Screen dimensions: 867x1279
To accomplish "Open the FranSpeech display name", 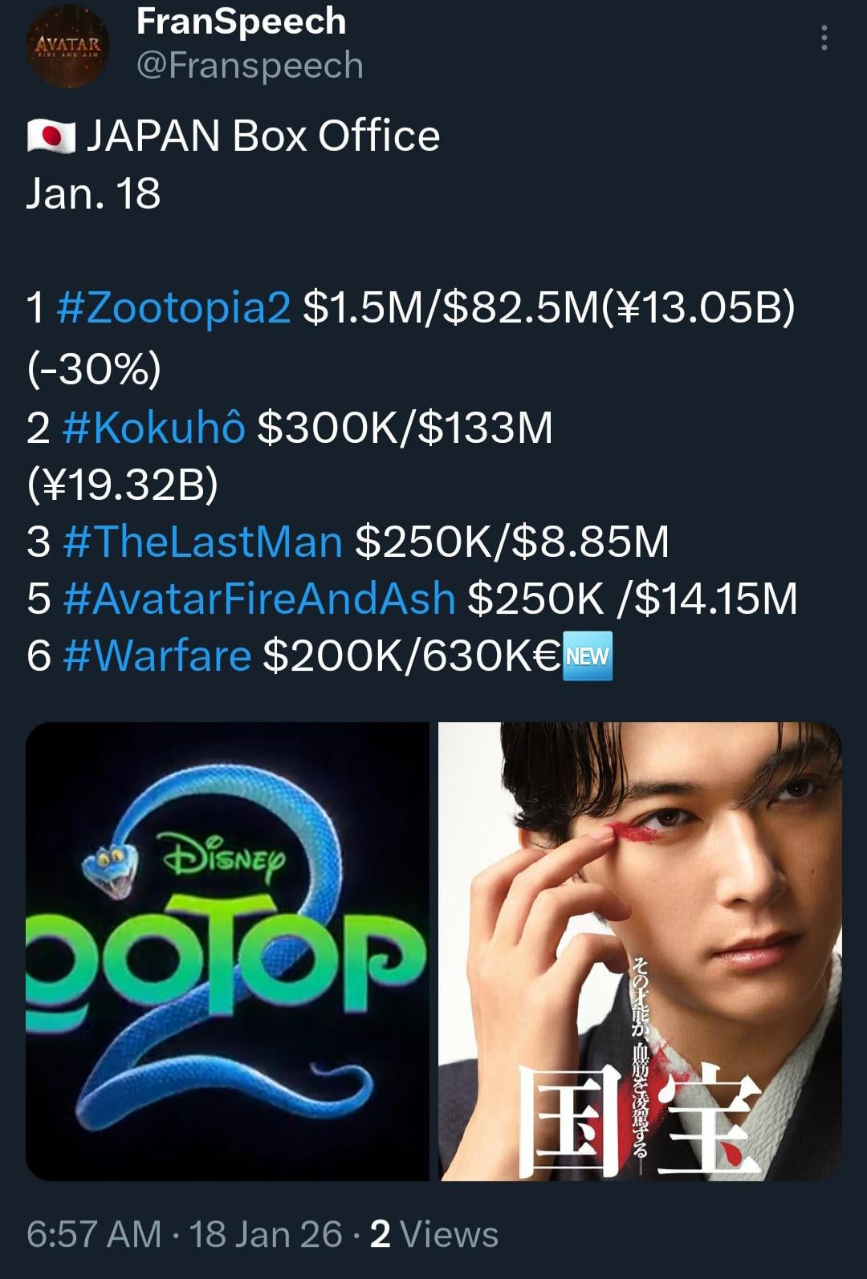I will click(241, 21).
